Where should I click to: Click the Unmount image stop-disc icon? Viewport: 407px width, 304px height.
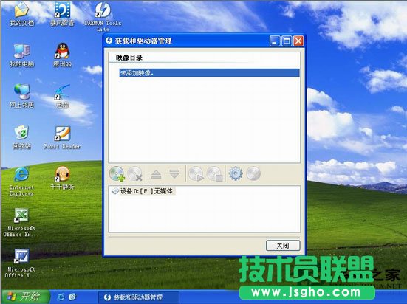coord(215,174)
